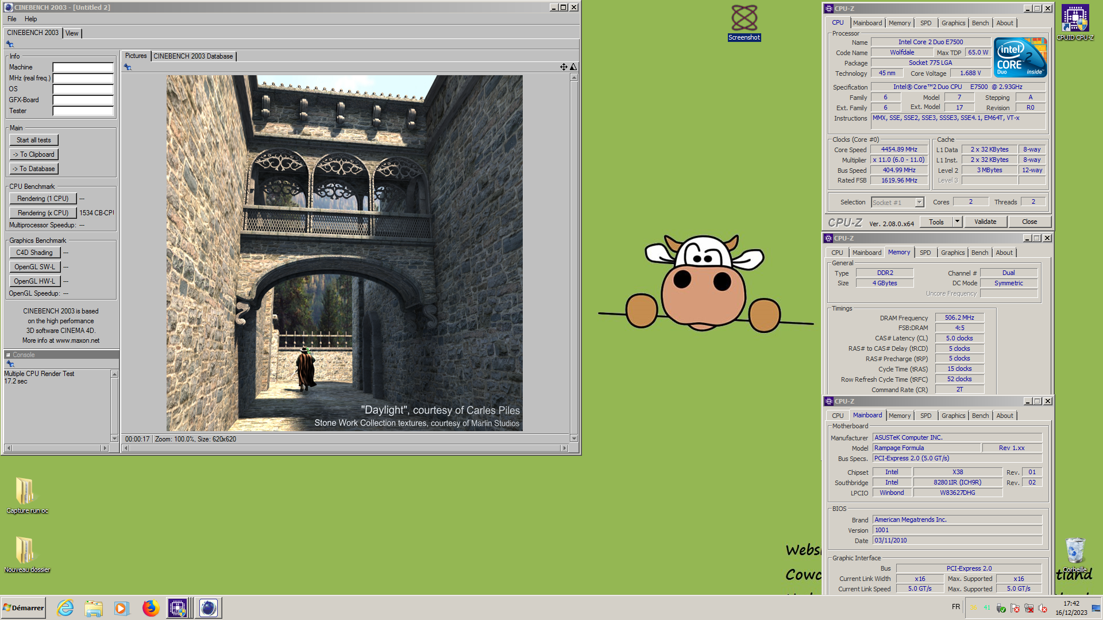Switch to Cinebench via its taskbar button
This screenshot has height=620, width=1103.
coord(209,608)
